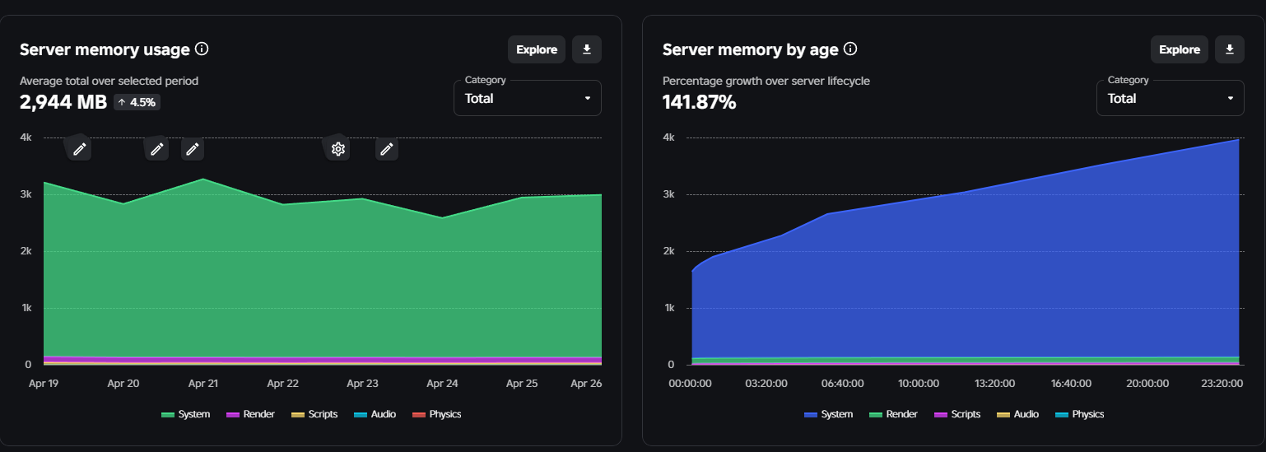Click the blue System swatch in memory by age legend
Screen dimensions: 1266x452
(x=811, y=415)
